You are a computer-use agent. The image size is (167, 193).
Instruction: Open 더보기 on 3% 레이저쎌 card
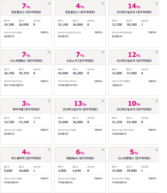pos(45,130)
